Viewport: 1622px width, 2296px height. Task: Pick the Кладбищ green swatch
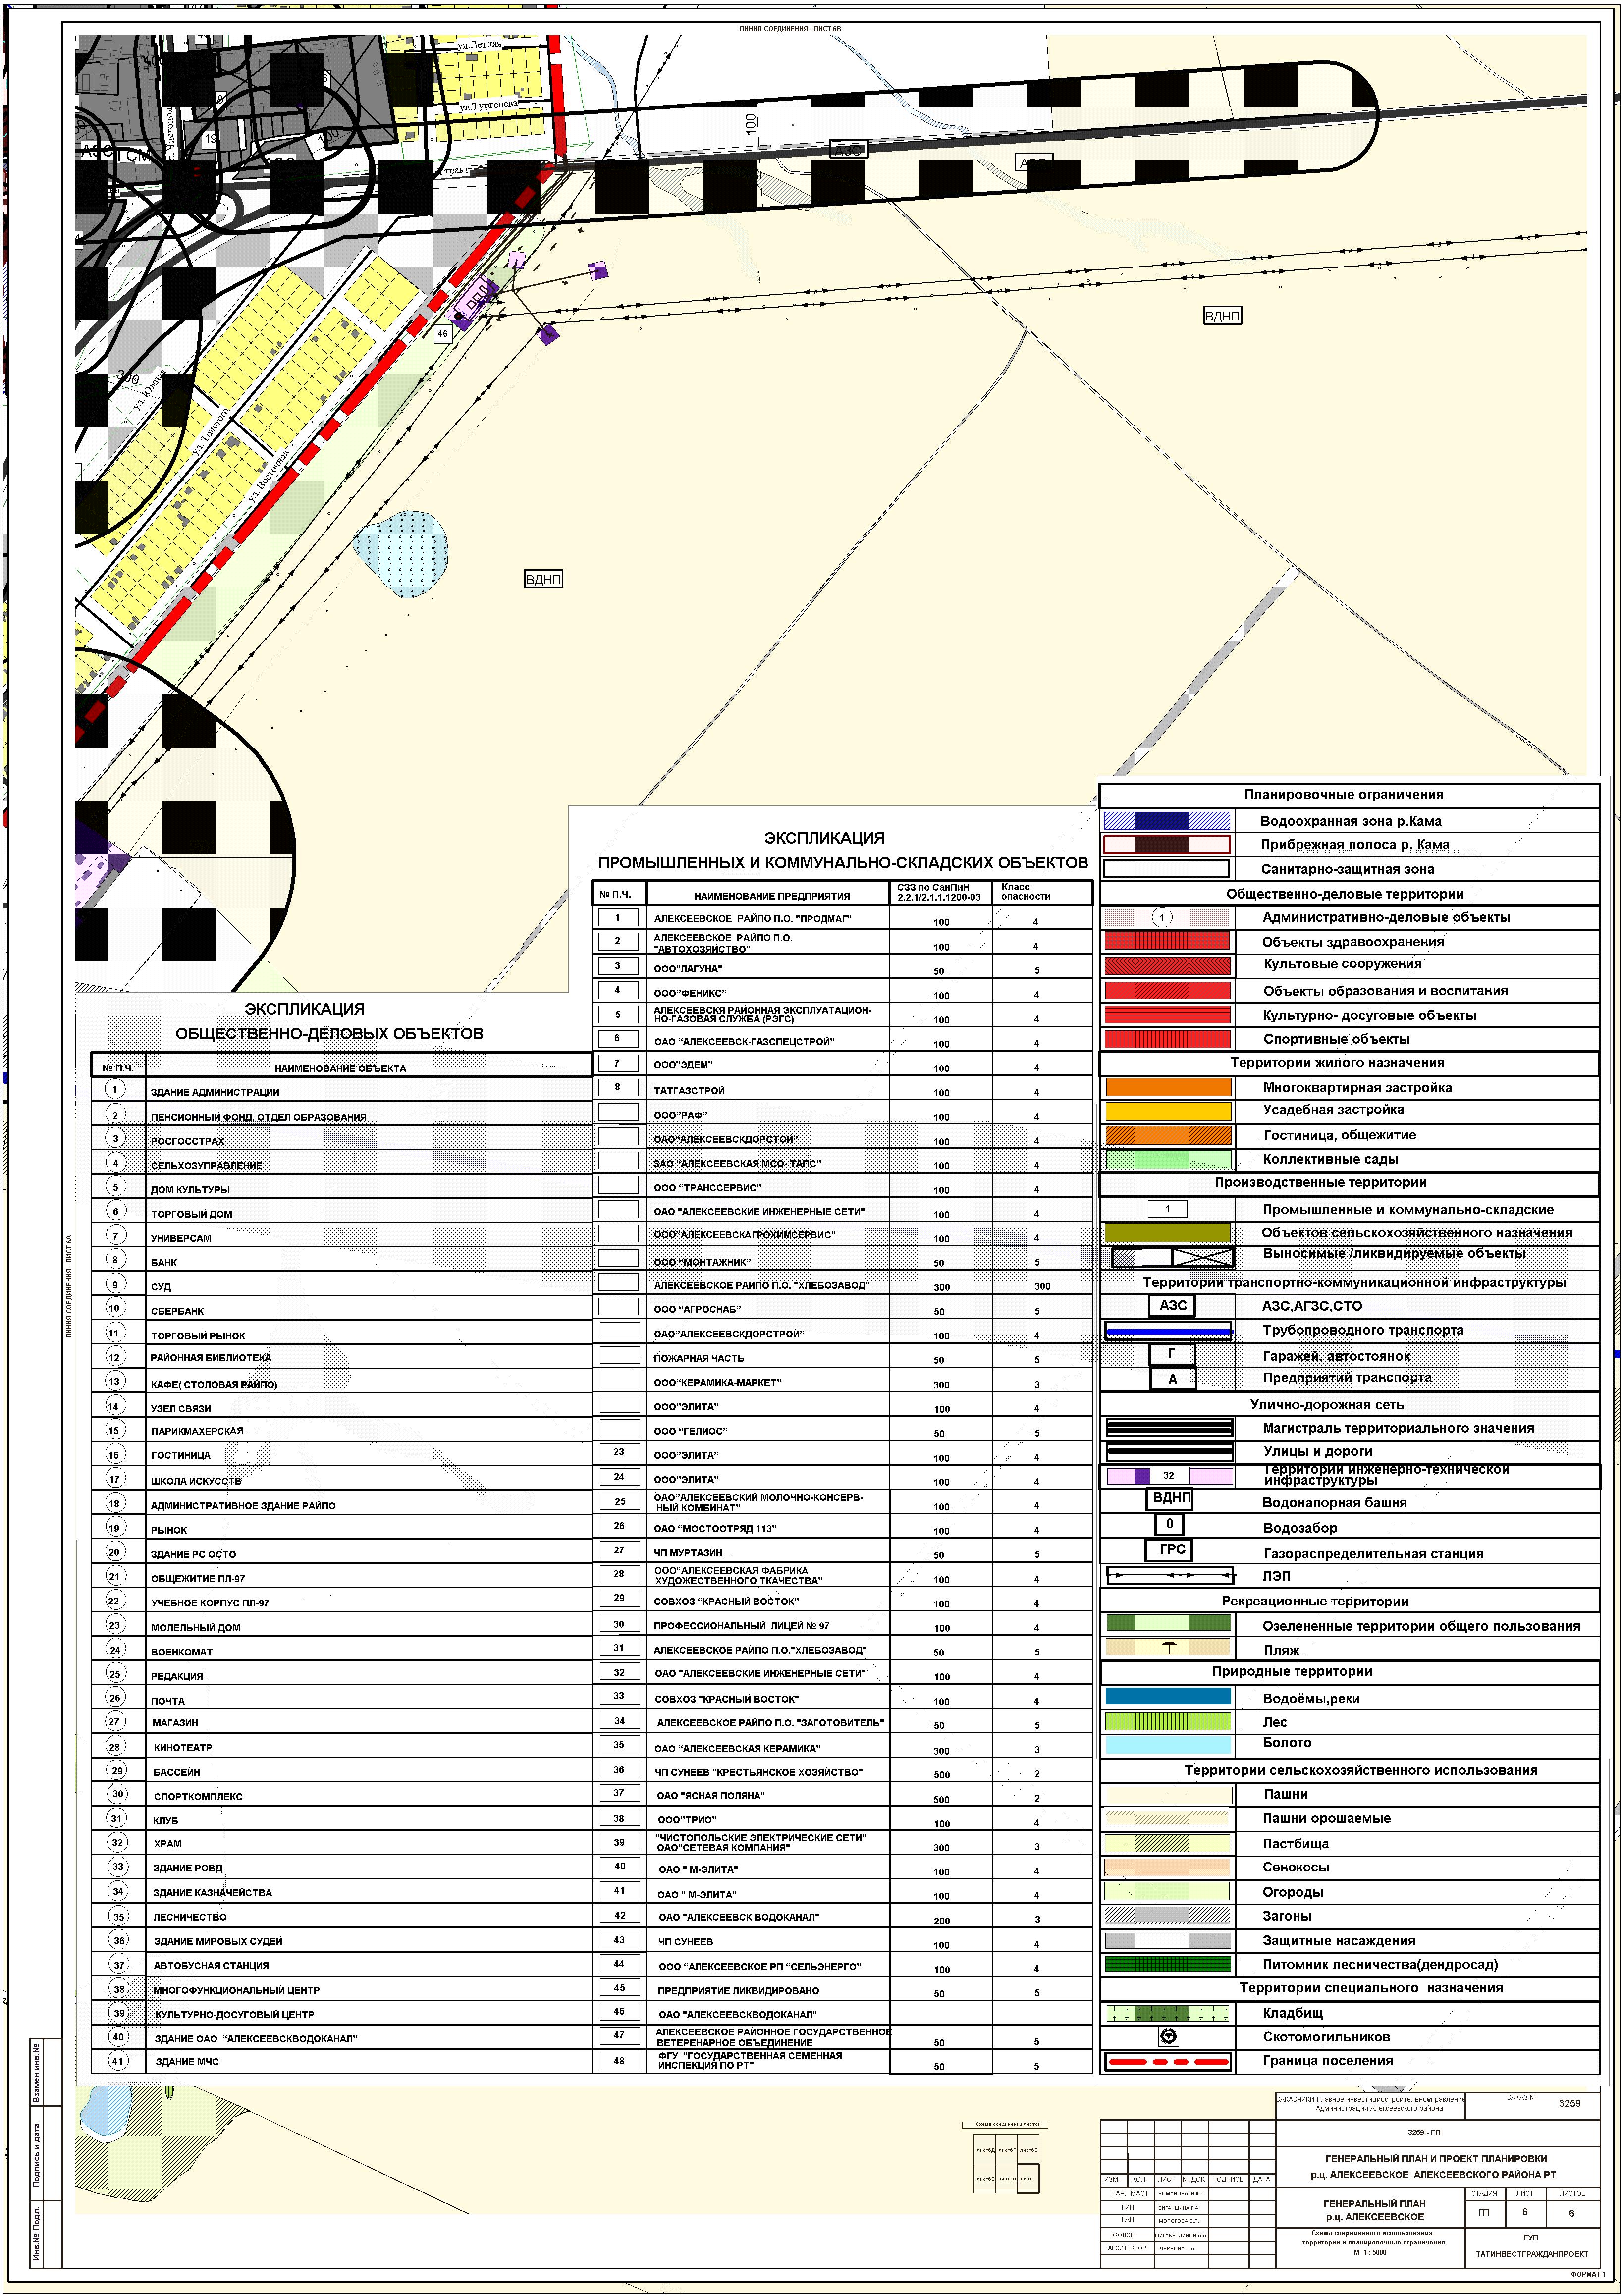click(1167, 2012)
